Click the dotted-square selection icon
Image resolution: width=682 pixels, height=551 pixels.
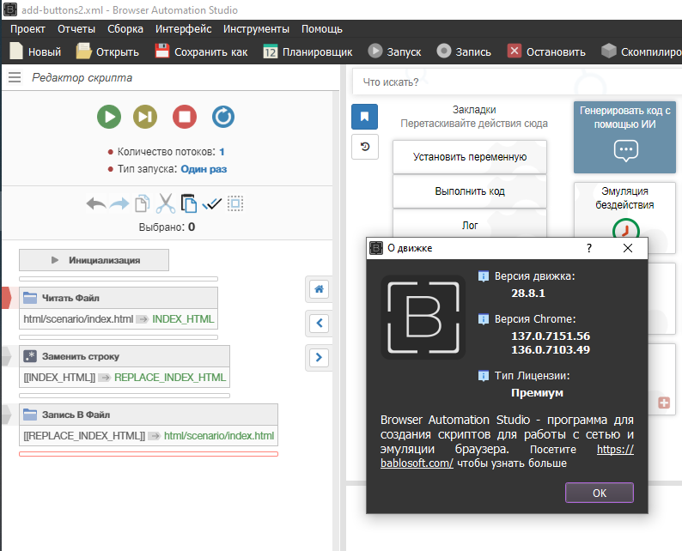(235, 203)
